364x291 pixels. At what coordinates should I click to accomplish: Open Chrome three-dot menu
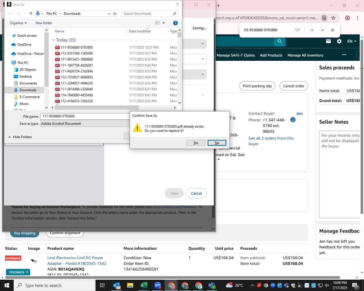pyautogui.click(x=357, y=18)
